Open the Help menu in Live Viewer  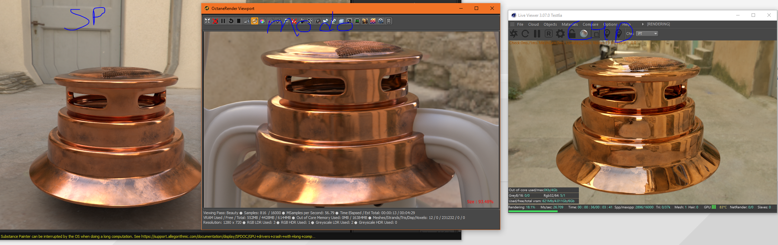(627, 24)
